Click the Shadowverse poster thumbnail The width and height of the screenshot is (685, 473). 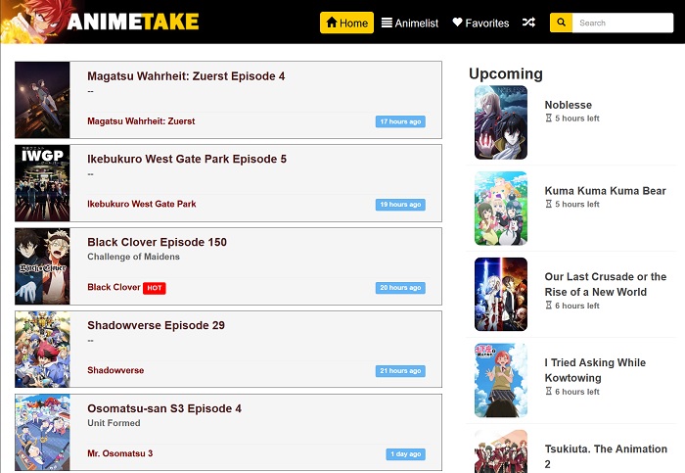[42, 350]
